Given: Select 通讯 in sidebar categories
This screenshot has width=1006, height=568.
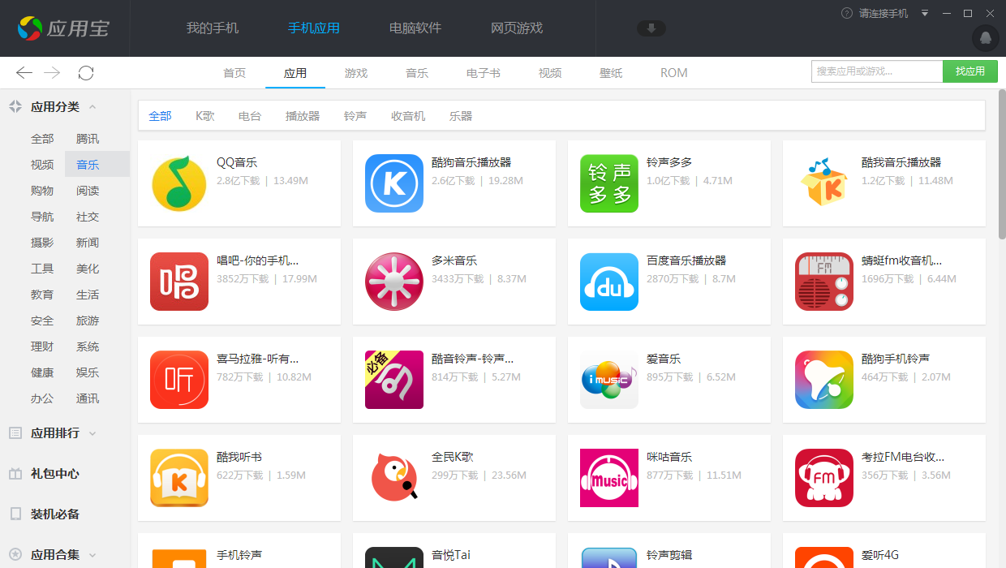Looking at the screenshot, I should coord(88,398).
